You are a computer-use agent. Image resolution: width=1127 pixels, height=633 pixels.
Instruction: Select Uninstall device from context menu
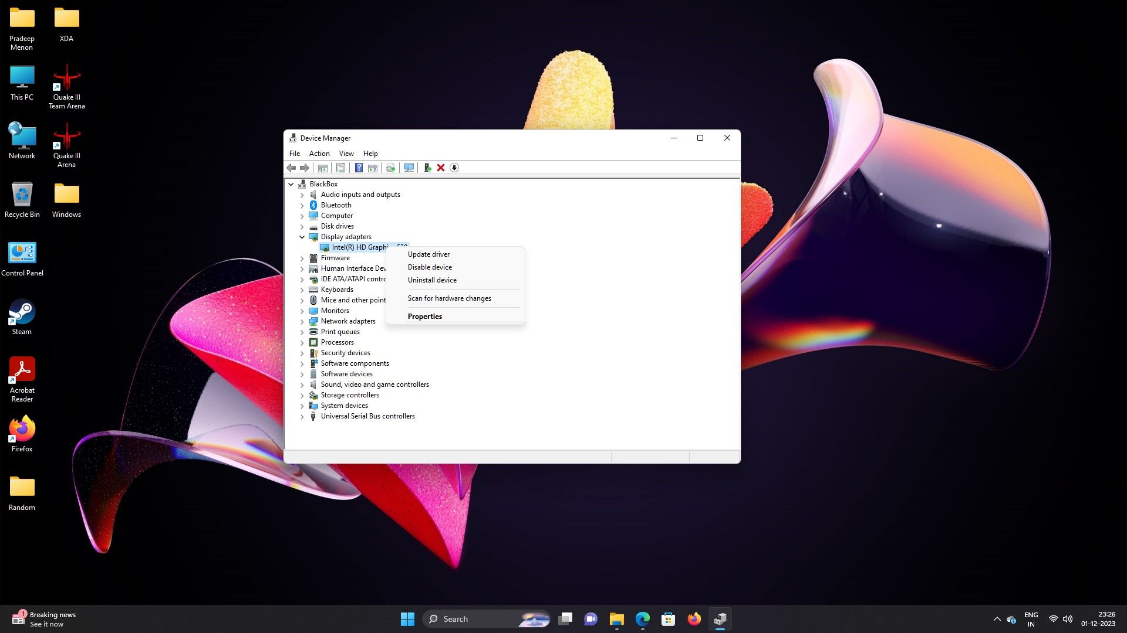coord(431,280)
